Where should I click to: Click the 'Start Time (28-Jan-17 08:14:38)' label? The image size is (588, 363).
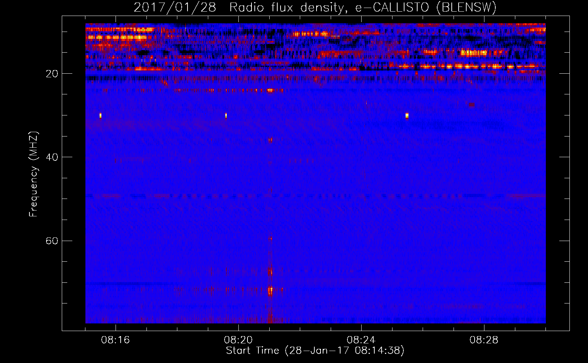click(x=315, y=351)
